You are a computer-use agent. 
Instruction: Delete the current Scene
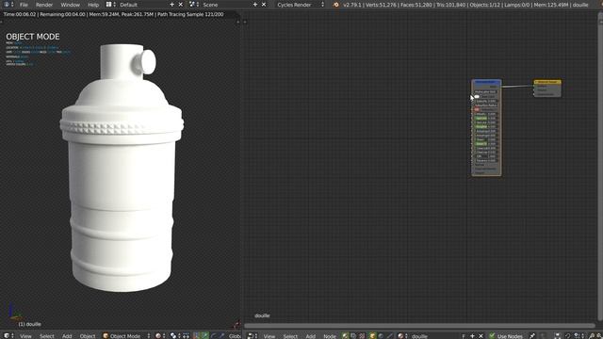click(264, 5)
